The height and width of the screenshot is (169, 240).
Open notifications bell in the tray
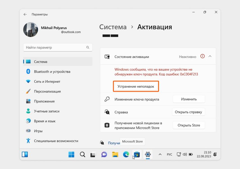point(215,154)
